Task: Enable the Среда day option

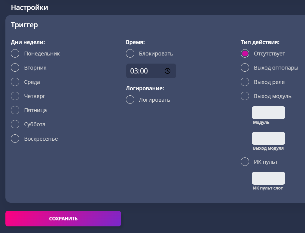Action: click(x=15, y=82)
